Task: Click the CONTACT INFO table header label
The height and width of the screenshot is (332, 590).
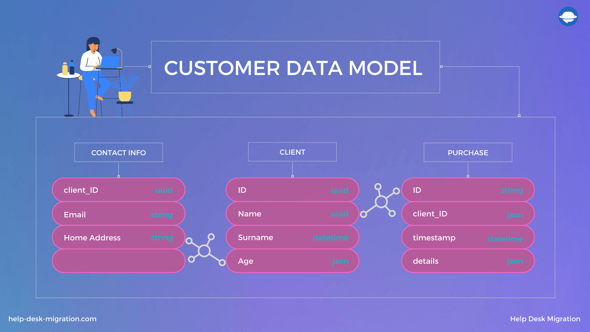Action: [119, 153]
